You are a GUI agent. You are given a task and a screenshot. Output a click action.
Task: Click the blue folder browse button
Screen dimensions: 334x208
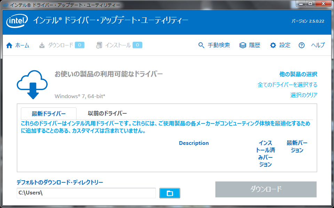click(x=170, y=193)
